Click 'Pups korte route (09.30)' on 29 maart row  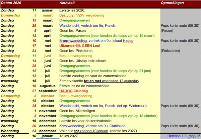[x=180, y=26]
